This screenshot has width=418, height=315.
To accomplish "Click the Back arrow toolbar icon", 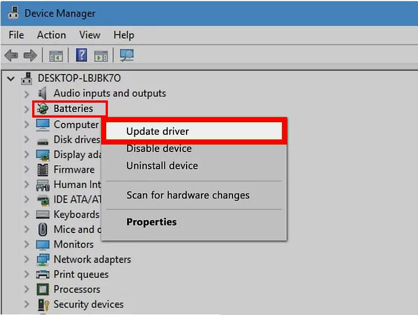I will pos(11,56).
